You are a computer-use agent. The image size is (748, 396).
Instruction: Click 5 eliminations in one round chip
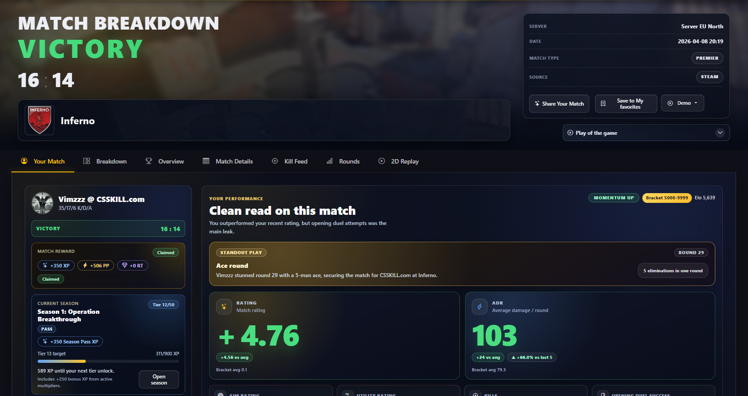[673, 270]
